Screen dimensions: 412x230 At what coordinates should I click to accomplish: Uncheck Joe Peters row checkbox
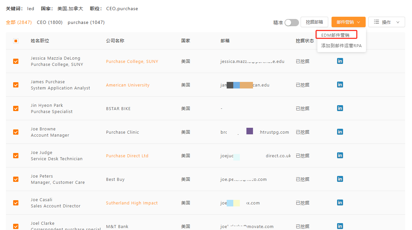point(16,179)
